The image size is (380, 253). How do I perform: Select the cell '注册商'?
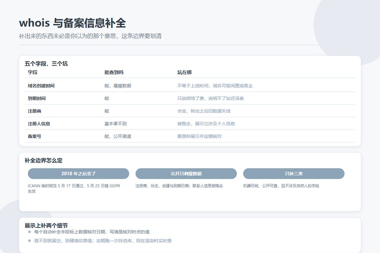pos(35,111)
